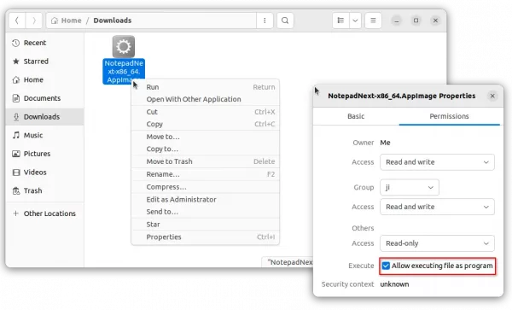Viewport: 512px width, 310px height.
Task: Select the NotepadNext AppImage gear icon
Action: (124, 46)
